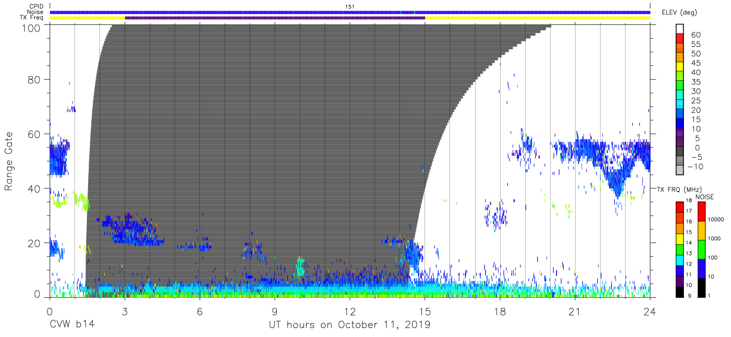Click elevation legend tick label 35
Viewport: 731px width, 337px height.
tap(696, 82)
